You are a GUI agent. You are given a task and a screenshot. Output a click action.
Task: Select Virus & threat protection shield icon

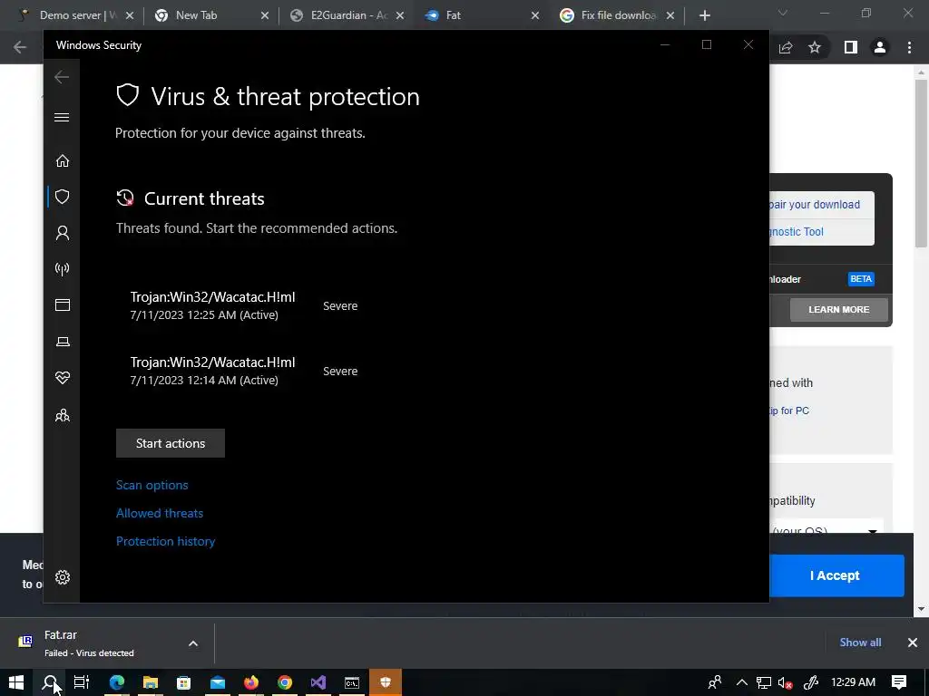(63, 197)
